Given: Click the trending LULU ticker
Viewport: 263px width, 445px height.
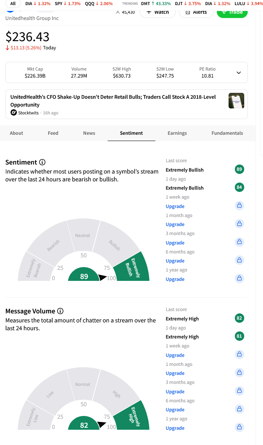Looking at the screenshot, I should pos(249,4).
